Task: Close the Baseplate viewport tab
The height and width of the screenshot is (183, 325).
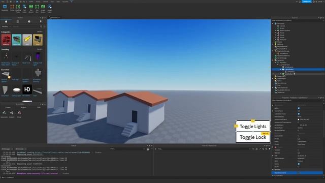Action: tap(59, 18)
